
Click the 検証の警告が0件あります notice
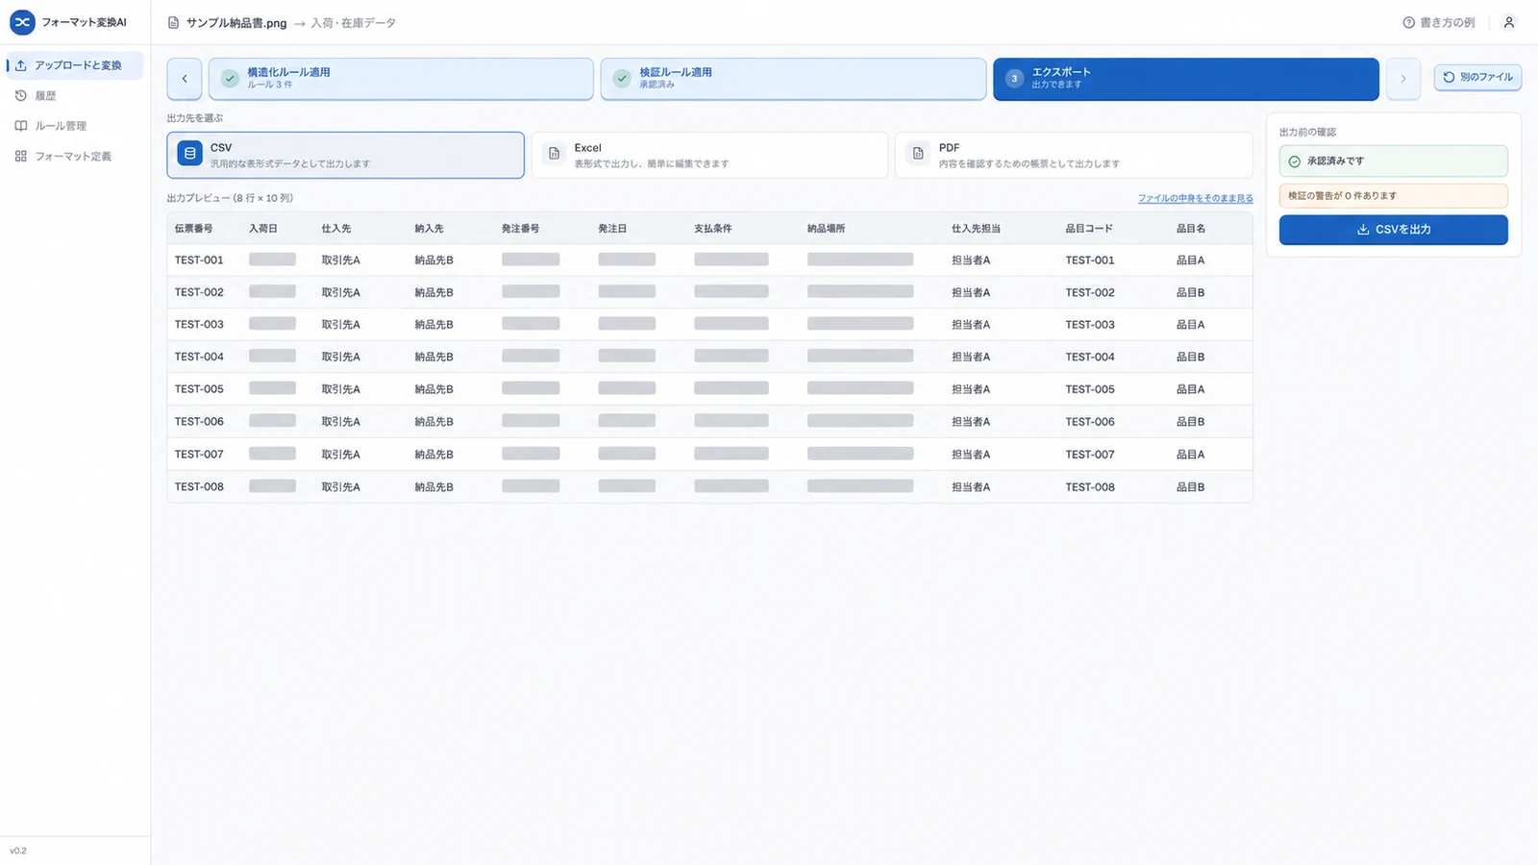1393,196
